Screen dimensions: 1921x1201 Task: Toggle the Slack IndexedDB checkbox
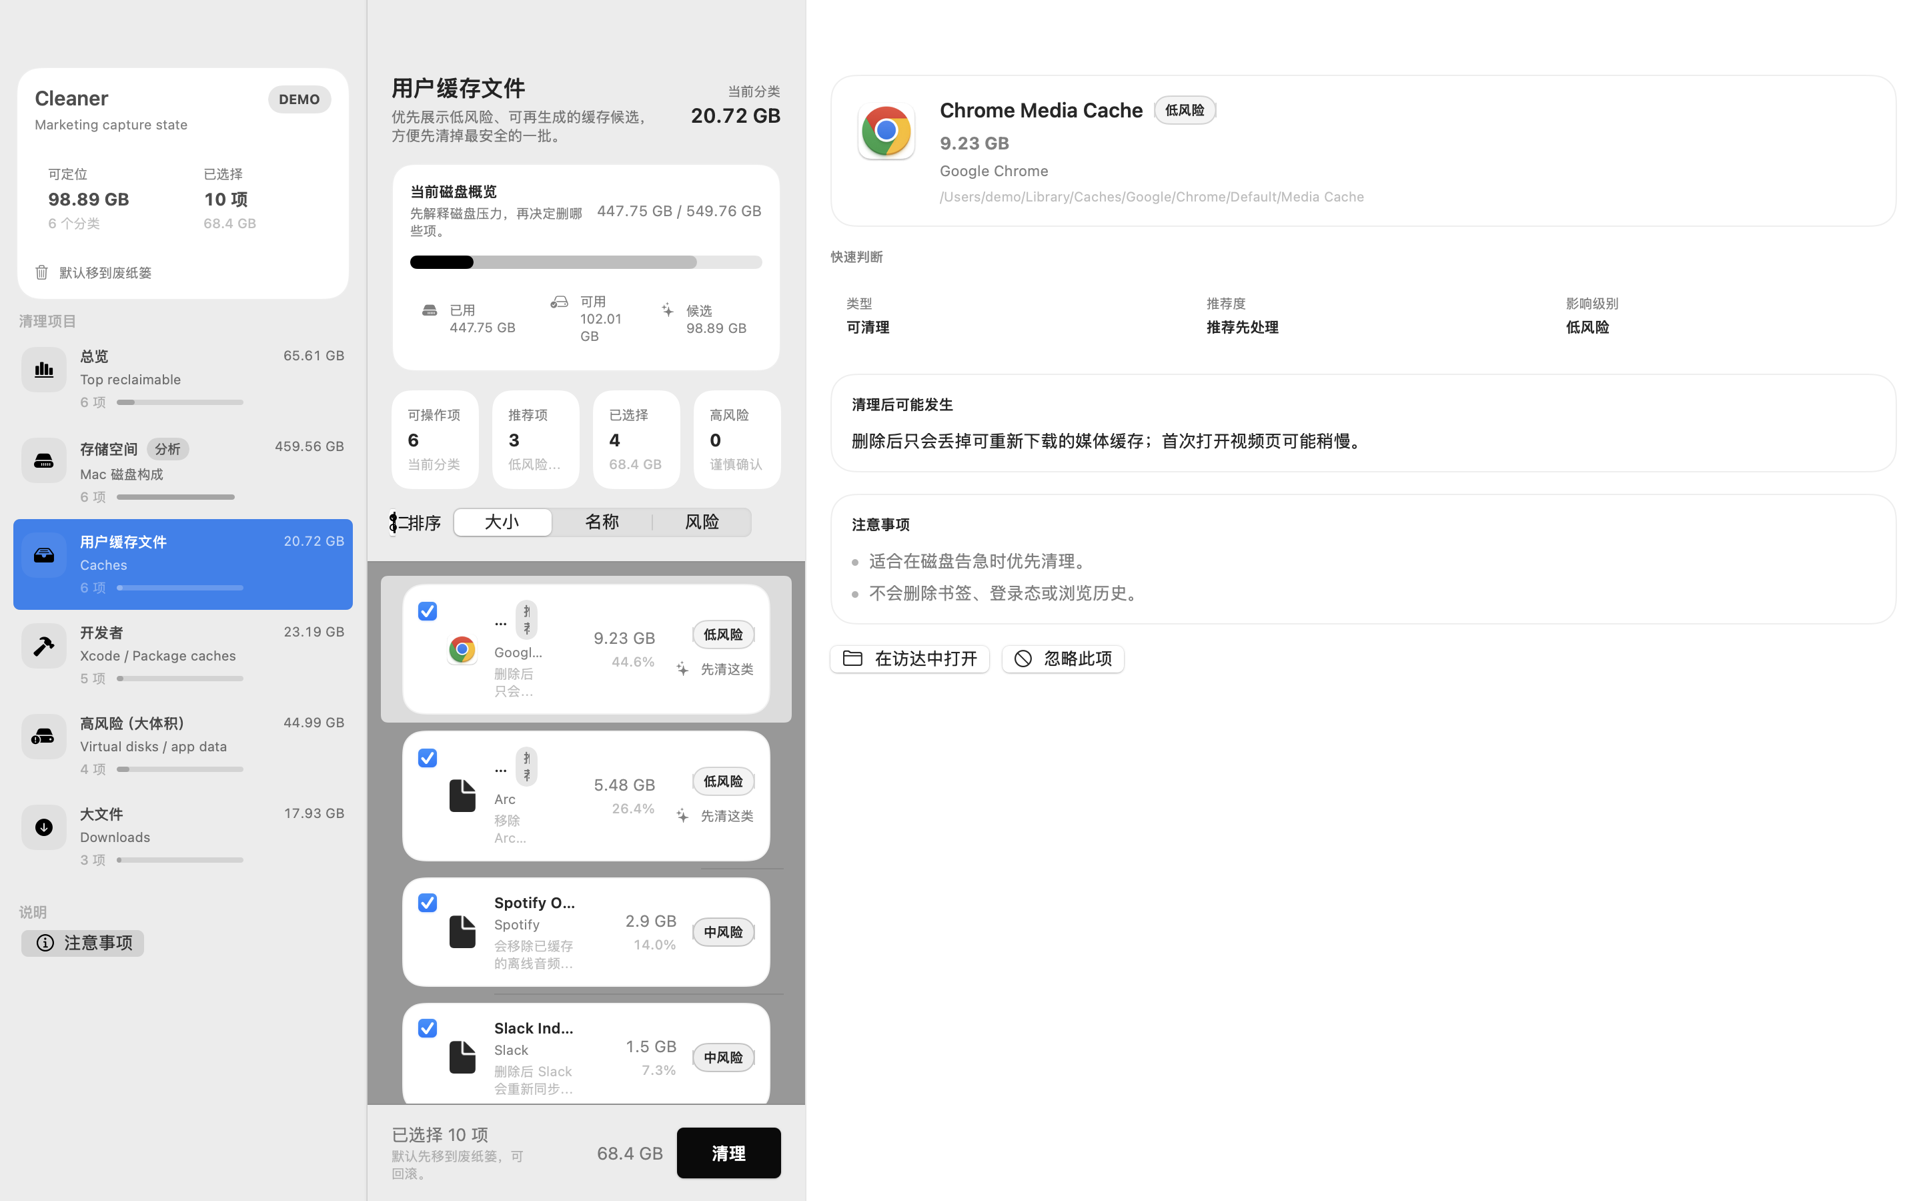[x=427, y=1029]
